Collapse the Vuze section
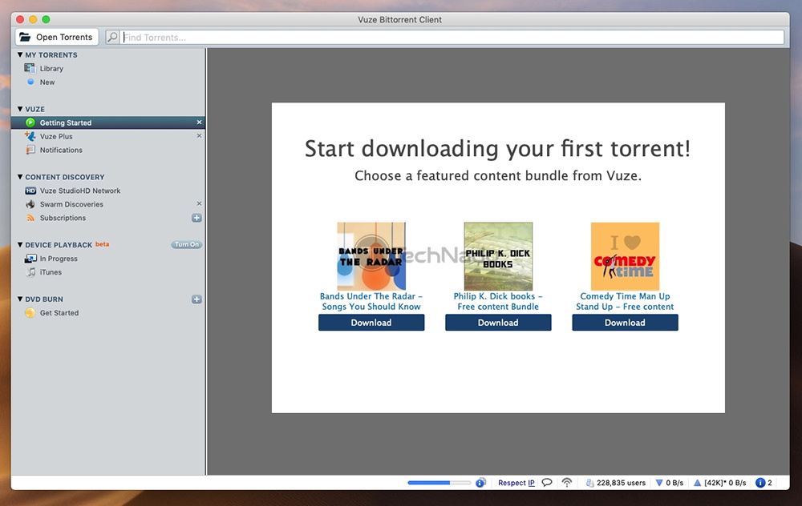Image resolution: width=802 pixels, height=506 pixels. (20, 109)
